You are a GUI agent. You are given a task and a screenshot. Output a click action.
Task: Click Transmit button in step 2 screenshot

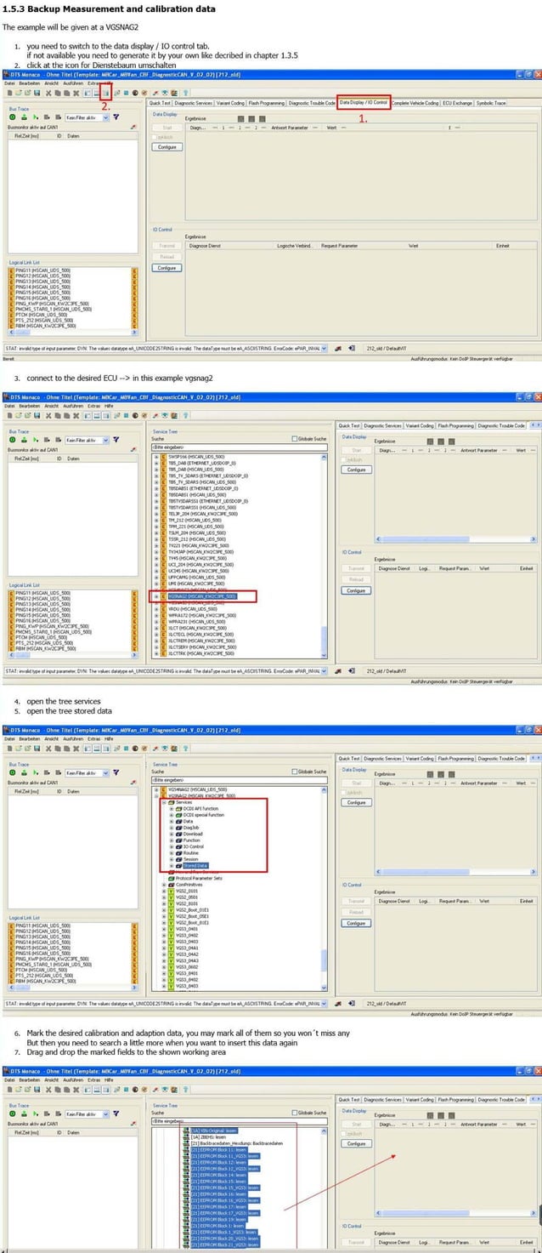click(x=167, y=246)
